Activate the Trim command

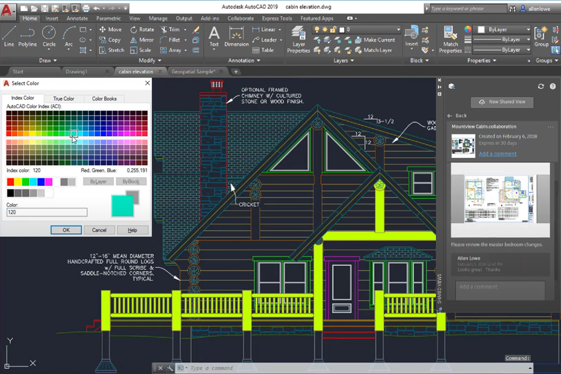(x=170, y=29)
